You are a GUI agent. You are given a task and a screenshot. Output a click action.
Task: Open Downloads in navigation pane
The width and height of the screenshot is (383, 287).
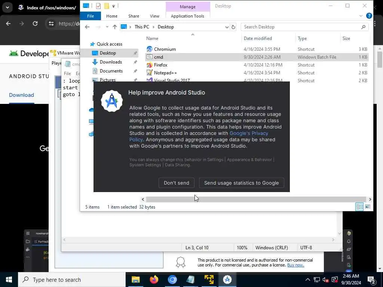coord(111,62)
